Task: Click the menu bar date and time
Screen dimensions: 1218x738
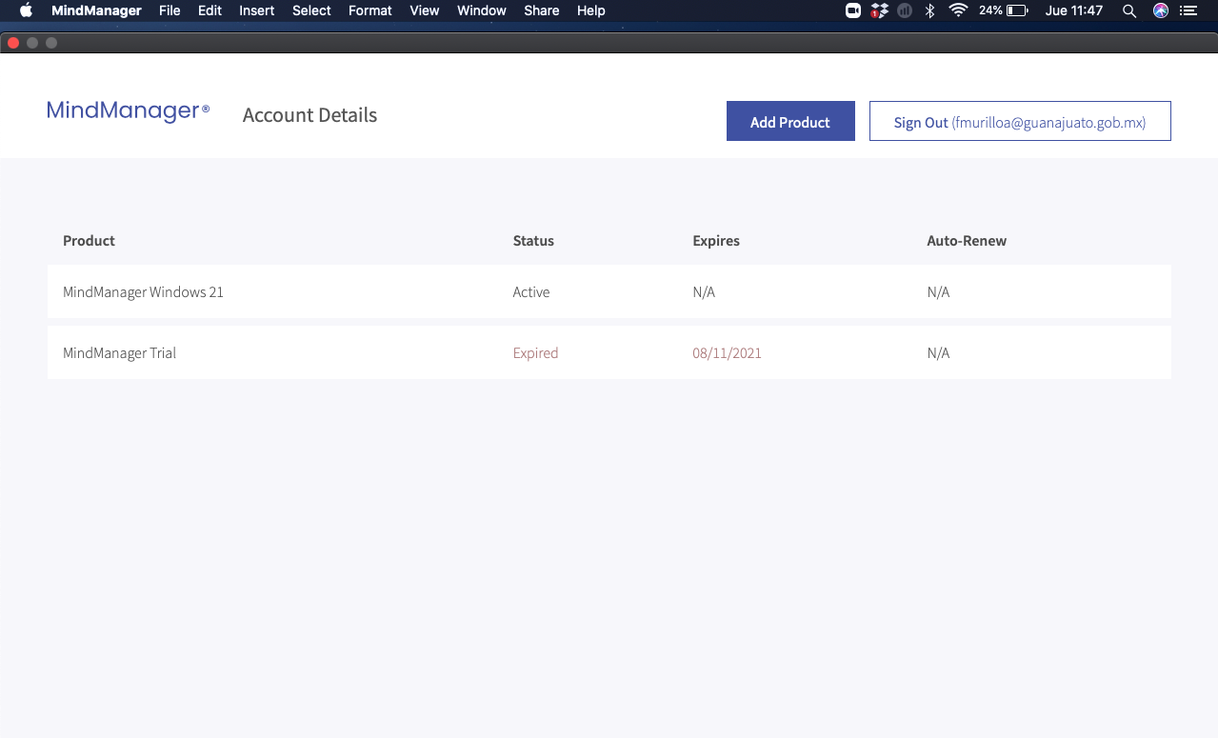Action: tap(1073, 10)
